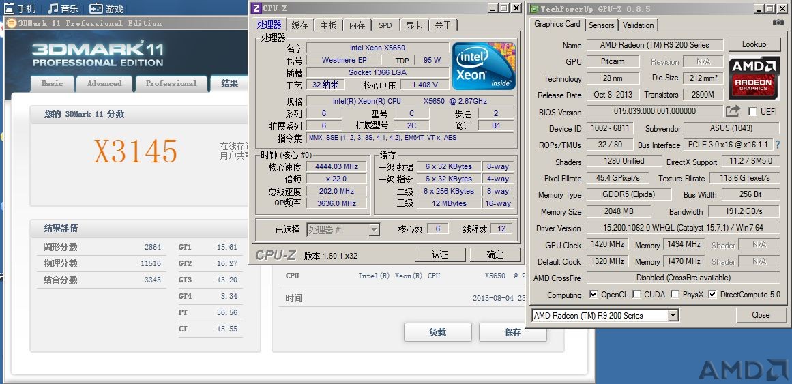Click the Subvendor value ASUS (1043)

tap(732, 128)
